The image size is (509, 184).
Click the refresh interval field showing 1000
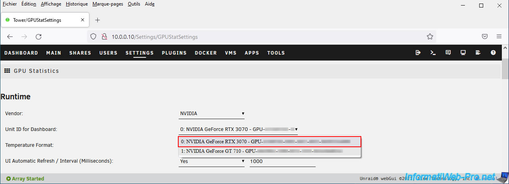(282, 161)
